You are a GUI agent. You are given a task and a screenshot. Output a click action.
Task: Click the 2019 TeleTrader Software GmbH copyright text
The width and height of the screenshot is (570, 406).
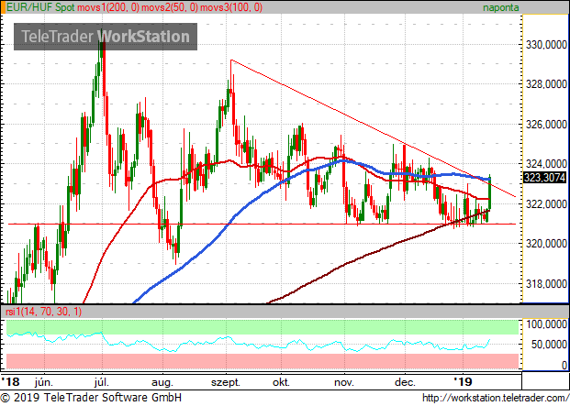click(x=91, y=398)
